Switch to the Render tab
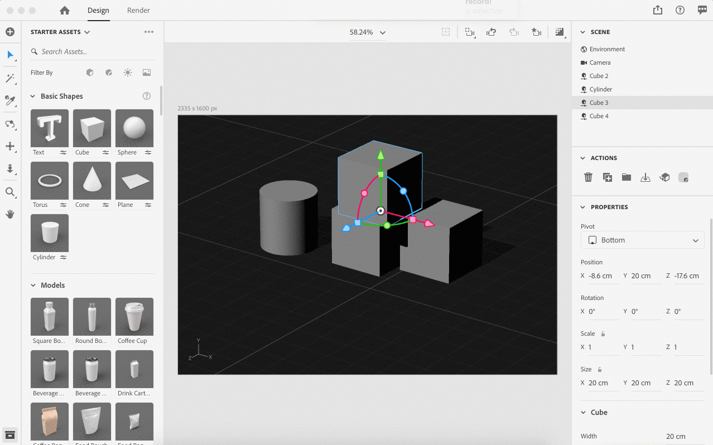 click(x=138, y=10)
